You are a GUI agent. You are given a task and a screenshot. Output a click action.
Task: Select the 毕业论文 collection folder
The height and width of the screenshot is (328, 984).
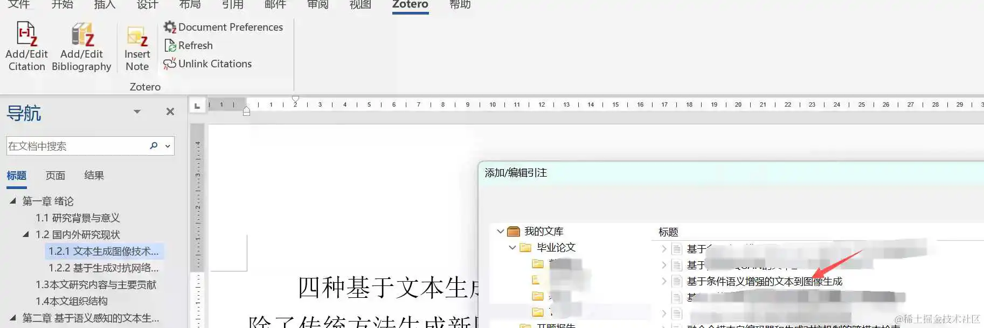[556, 247]
